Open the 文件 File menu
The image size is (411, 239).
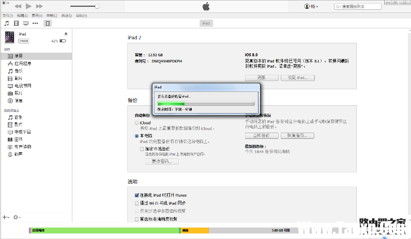tap(8, 15)
